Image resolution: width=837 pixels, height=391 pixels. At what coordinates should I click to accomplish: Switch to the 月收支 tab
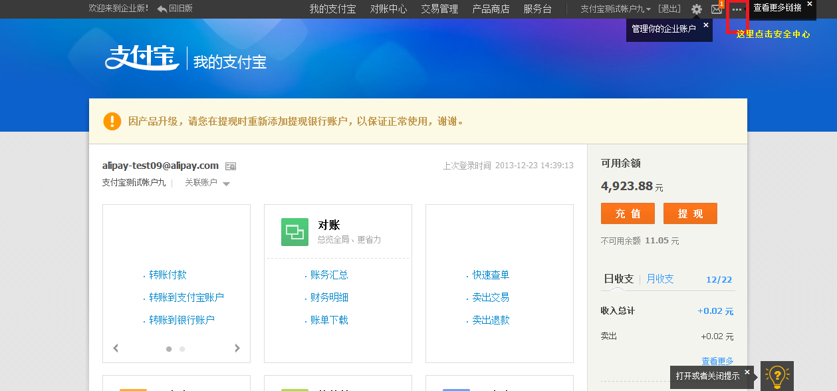pos(660,279)
